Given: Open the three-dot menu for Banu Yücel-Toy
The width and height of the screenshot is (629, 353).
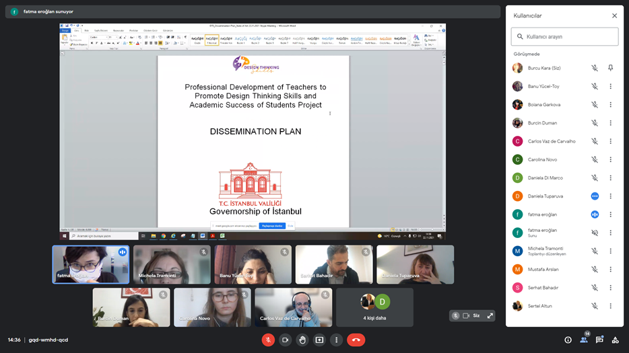Looking at the screenshot, I should 610,86.
